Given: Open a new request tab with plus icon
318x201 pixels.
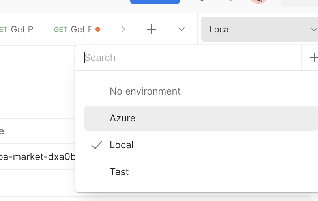Looking at the screenshot, I should 152,29.
